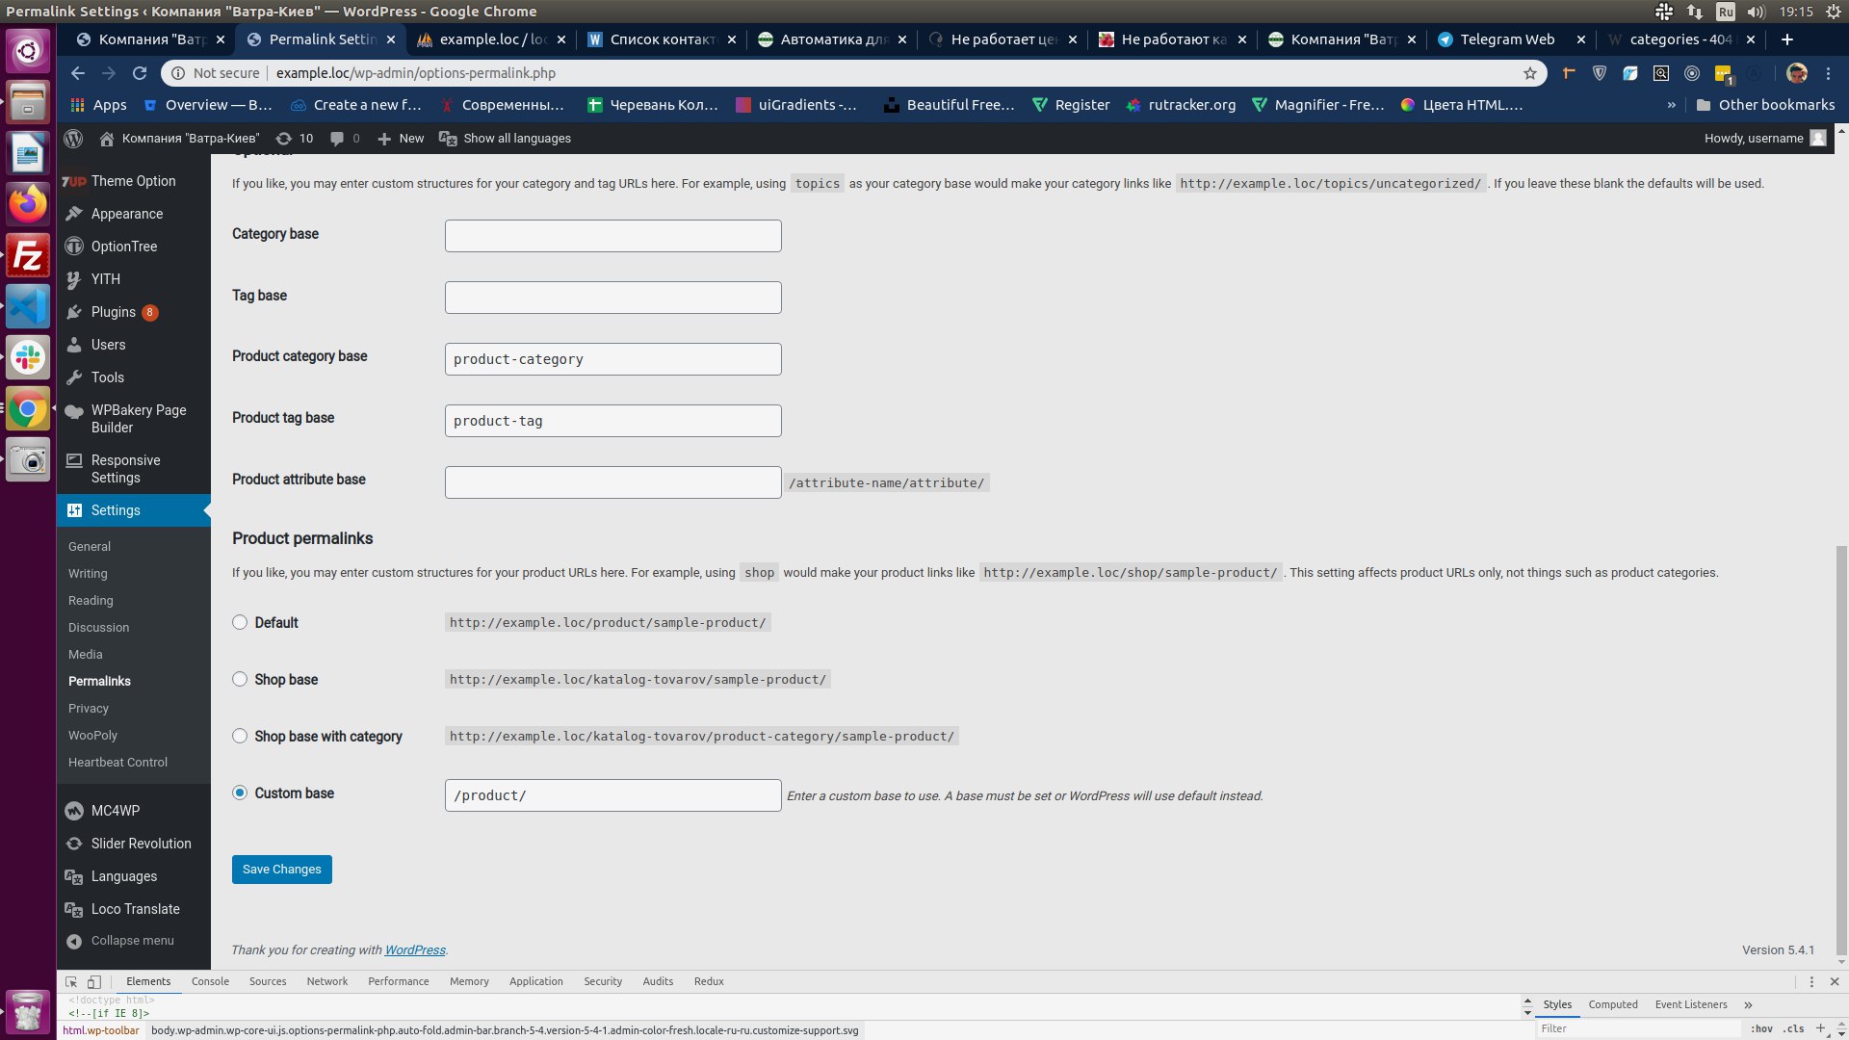Open the Apps bookmarks shortcut
Image resolution: width=1849 pixels, height=1040 pixels.
pyautogui.click(x=99, y=105)
